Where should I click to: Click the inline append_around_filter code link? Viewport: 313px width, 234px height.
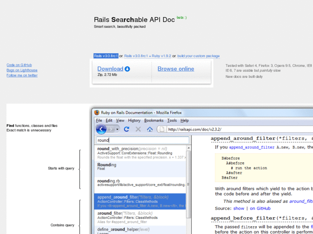[x=252, y=147]
